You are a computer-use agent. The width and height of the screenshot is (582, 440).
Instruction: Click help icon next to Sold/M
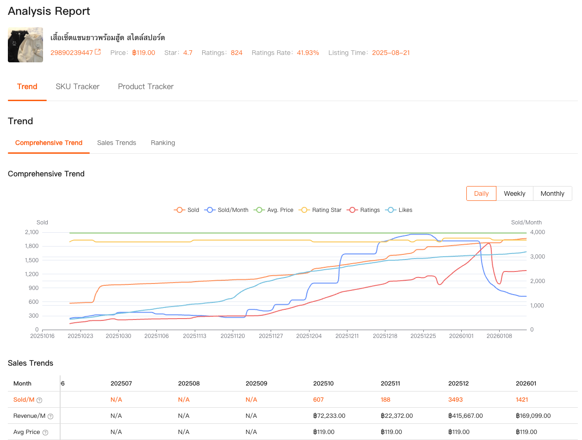point(39,400)
